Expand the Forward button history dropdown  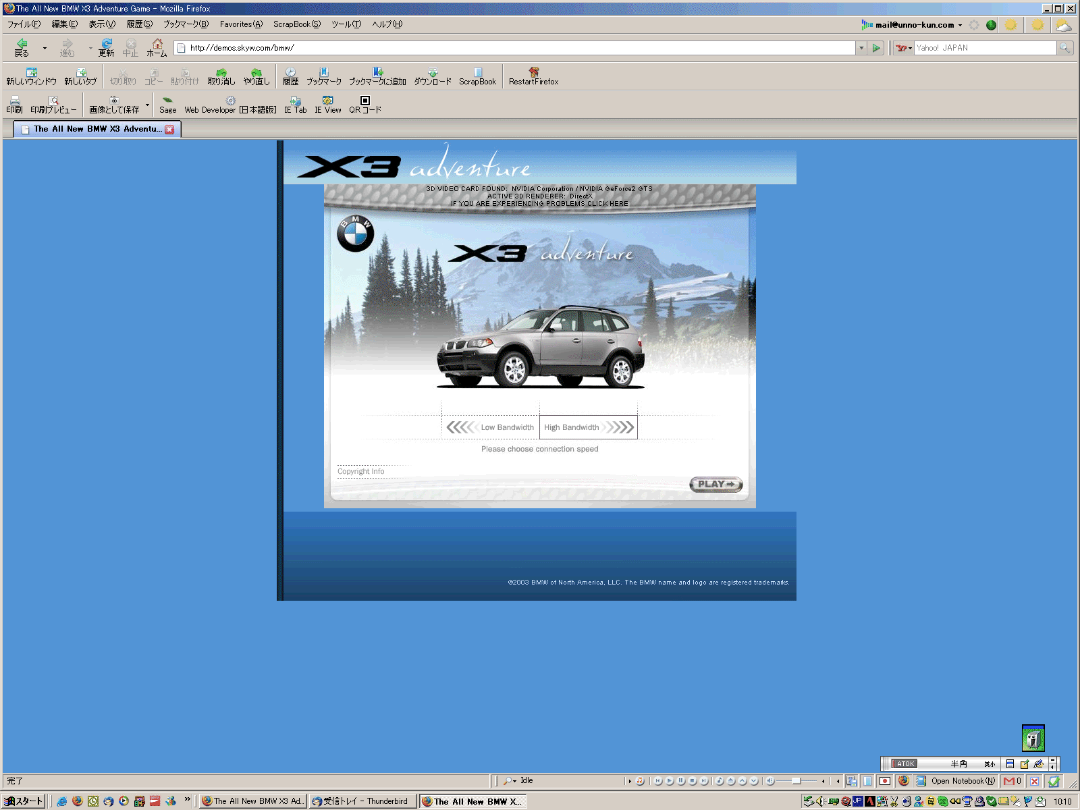pyautogui.click(x=90, y=48)
